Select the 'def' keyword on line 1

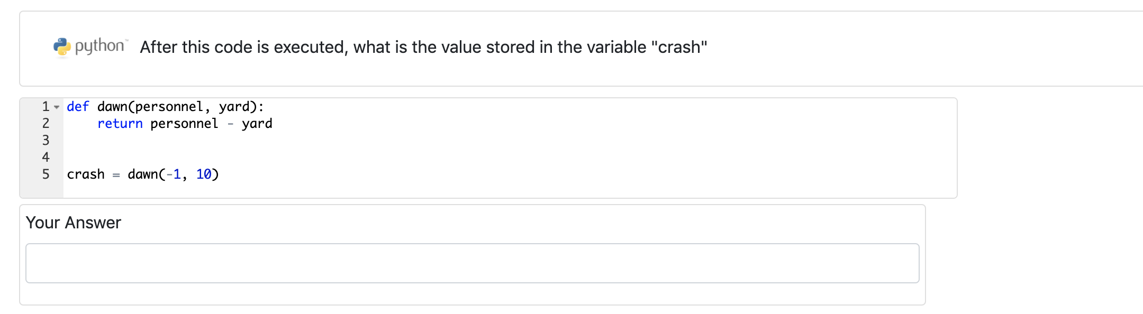tap(77, 106)
